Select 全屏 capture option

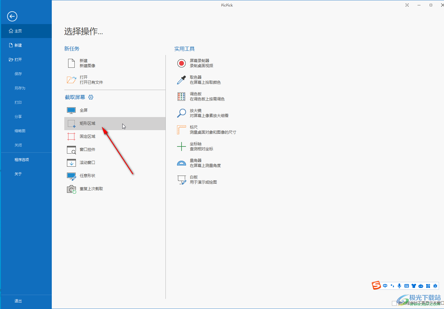click(115, 110)
